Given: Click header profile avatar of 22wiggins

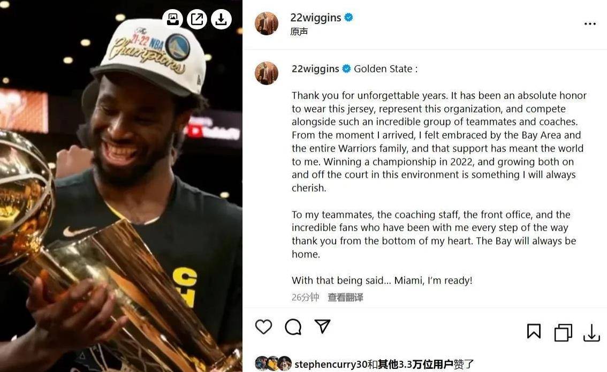Looking at the screenshot, I should point(267,23).
